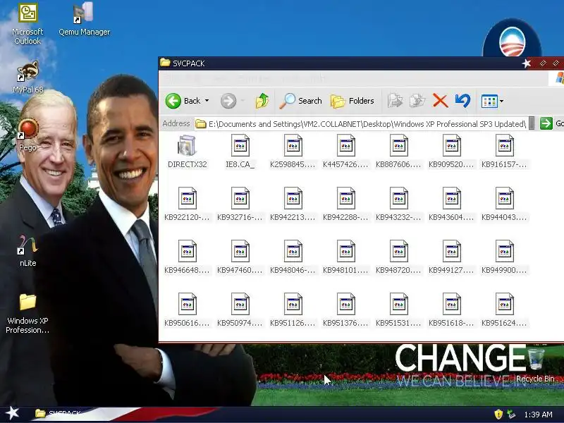Click the address bar path field

click(x=362, y=124)
